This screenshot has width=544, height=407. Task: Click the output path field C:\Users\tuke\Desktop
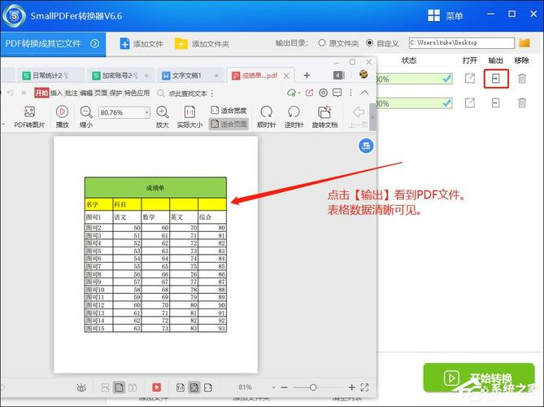point(462,43)
